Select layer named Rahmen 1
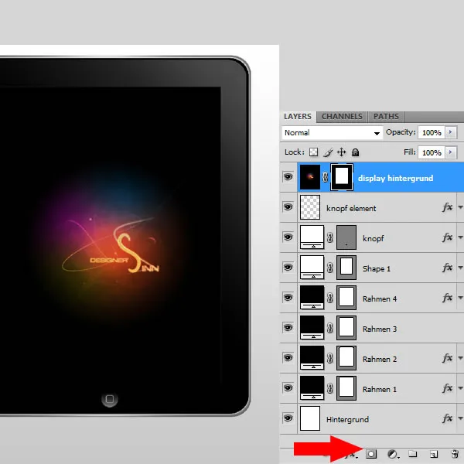 (x=380, y=390)
